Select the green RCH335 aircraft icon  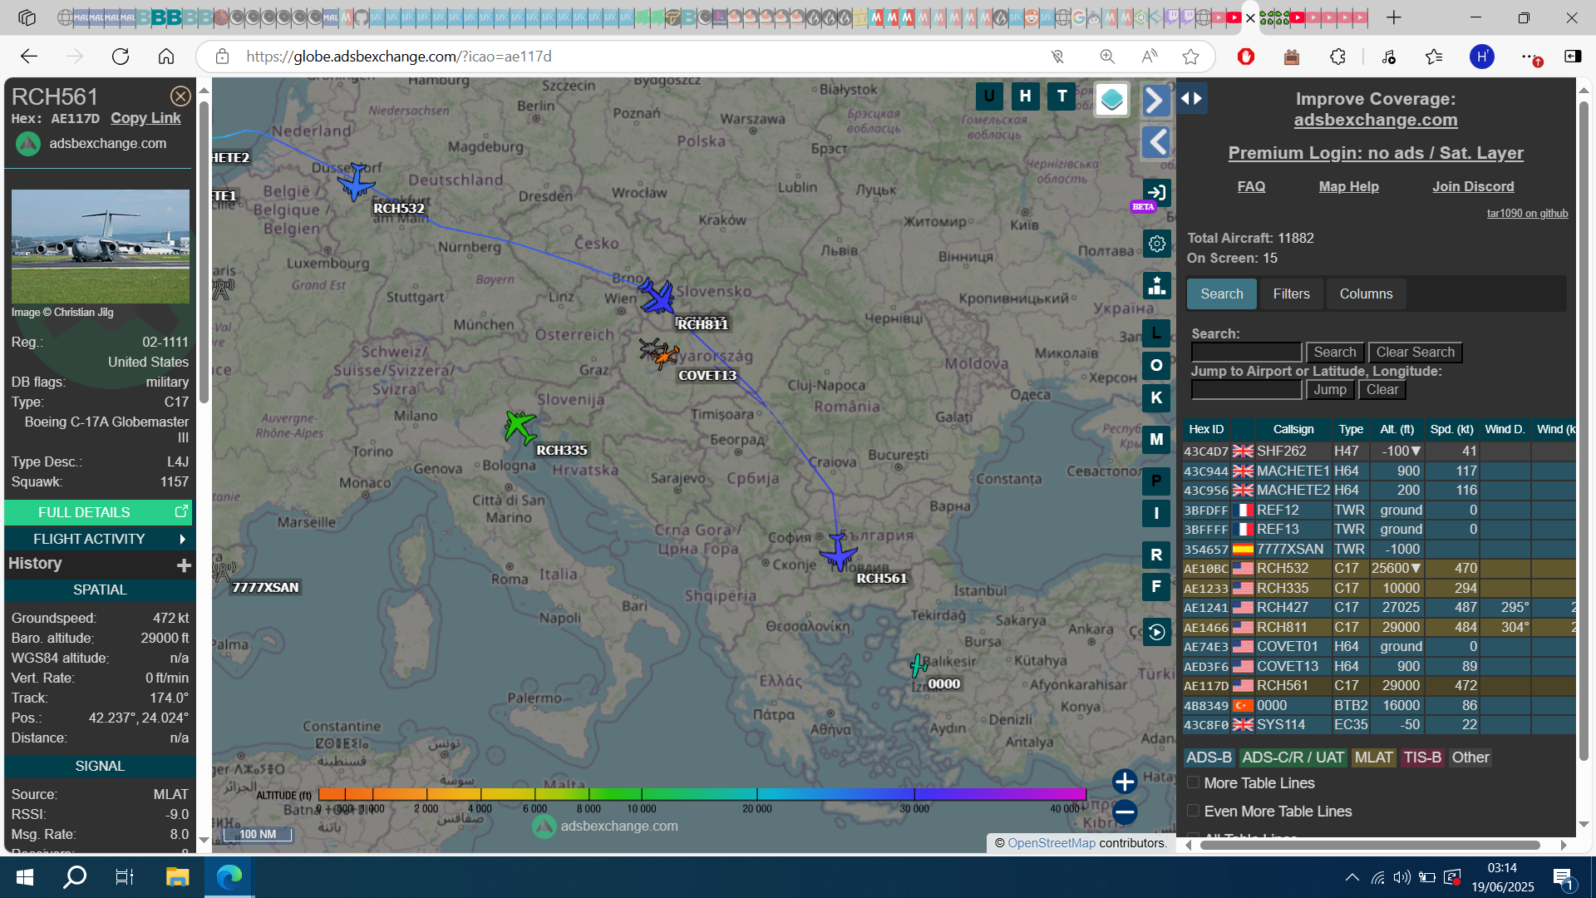[520, 427]
